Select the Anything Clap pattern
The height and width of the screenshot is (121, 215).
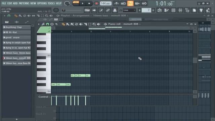[x=16, y=27]
